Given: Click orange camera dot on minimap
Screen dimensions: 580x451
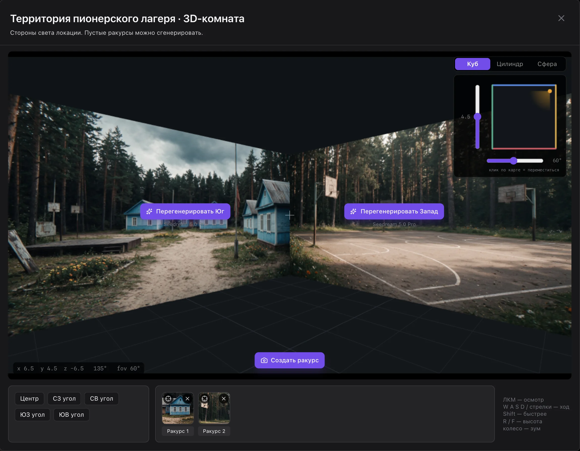Looking at the screenshot, I should [x=550, y=91].
